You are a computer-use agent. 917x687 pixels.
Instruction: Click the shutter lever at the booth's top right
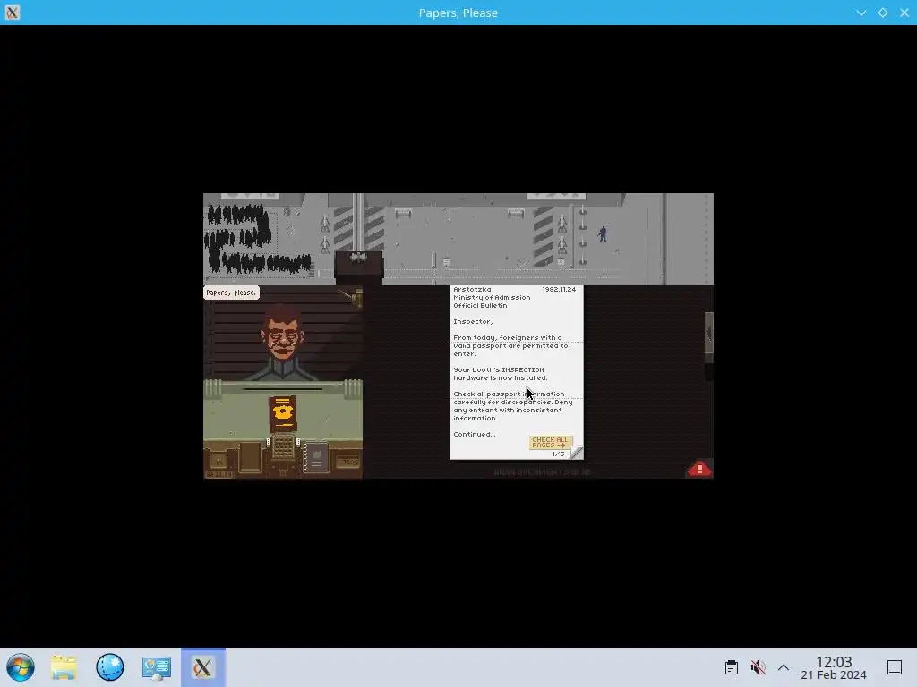(353, 297)
